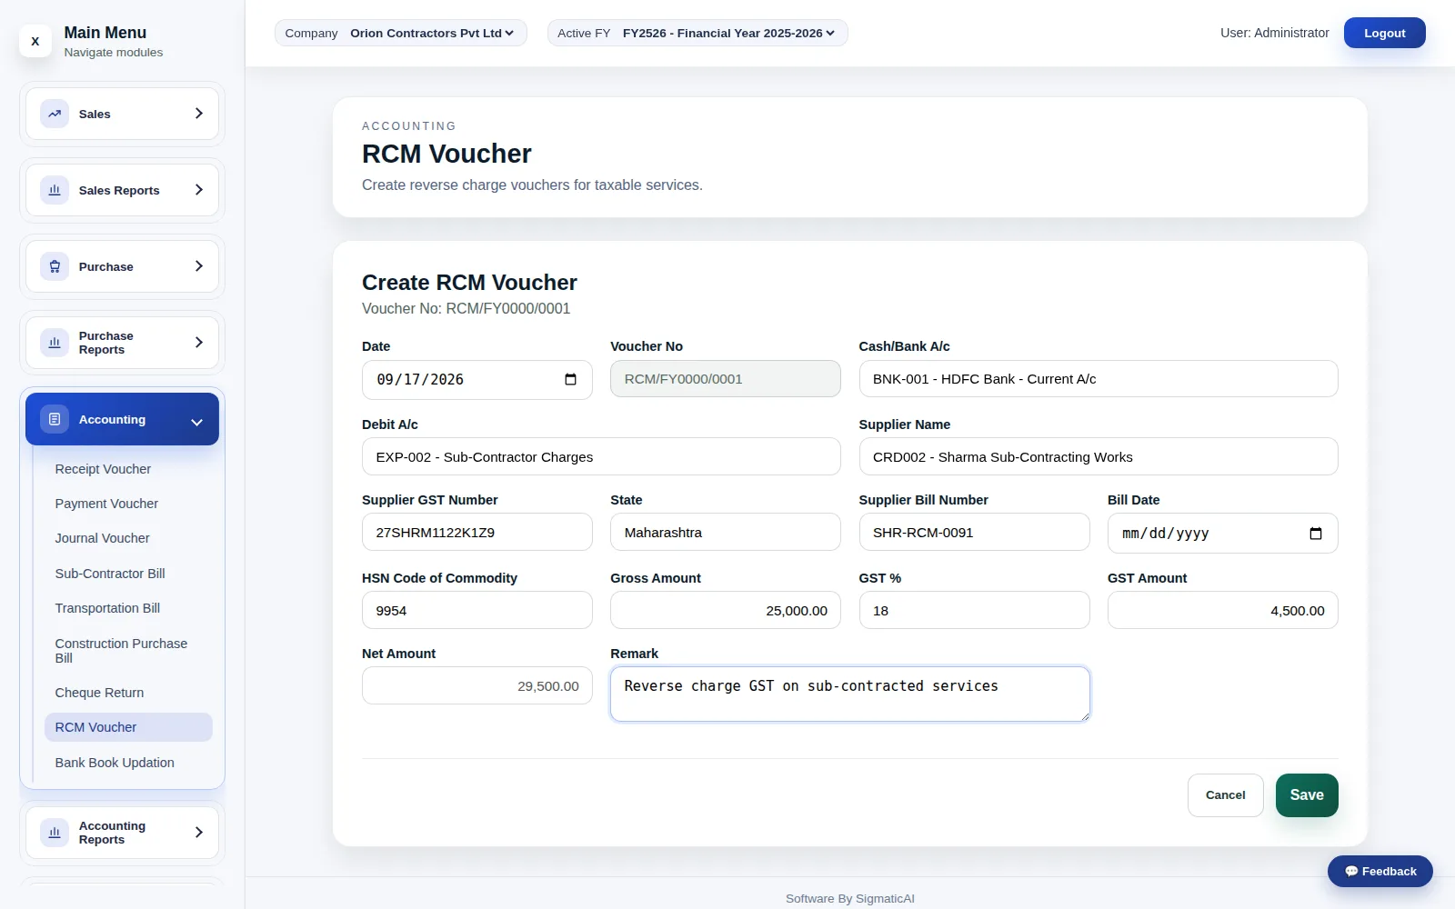
Task: Select the RCM Voucher menu item
Action: [x=128, y=727]
